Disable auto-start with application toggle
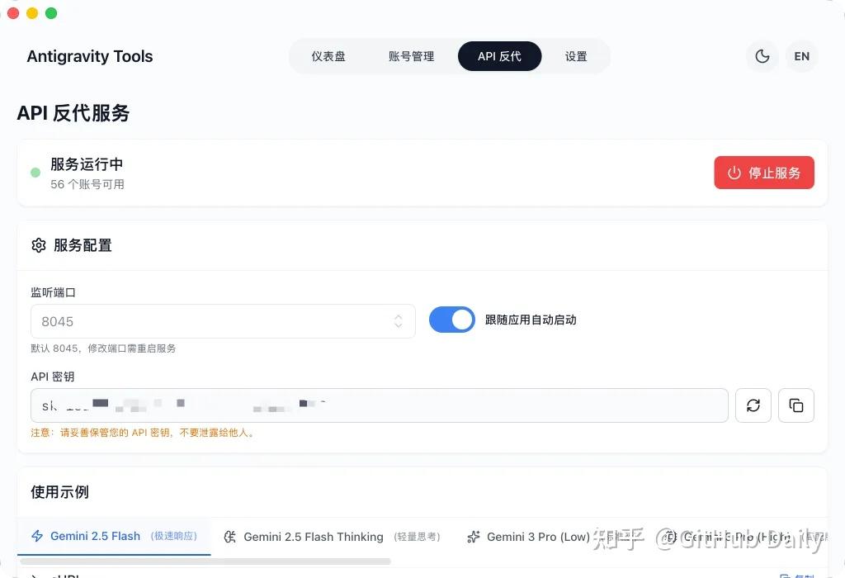 point(451,320)
